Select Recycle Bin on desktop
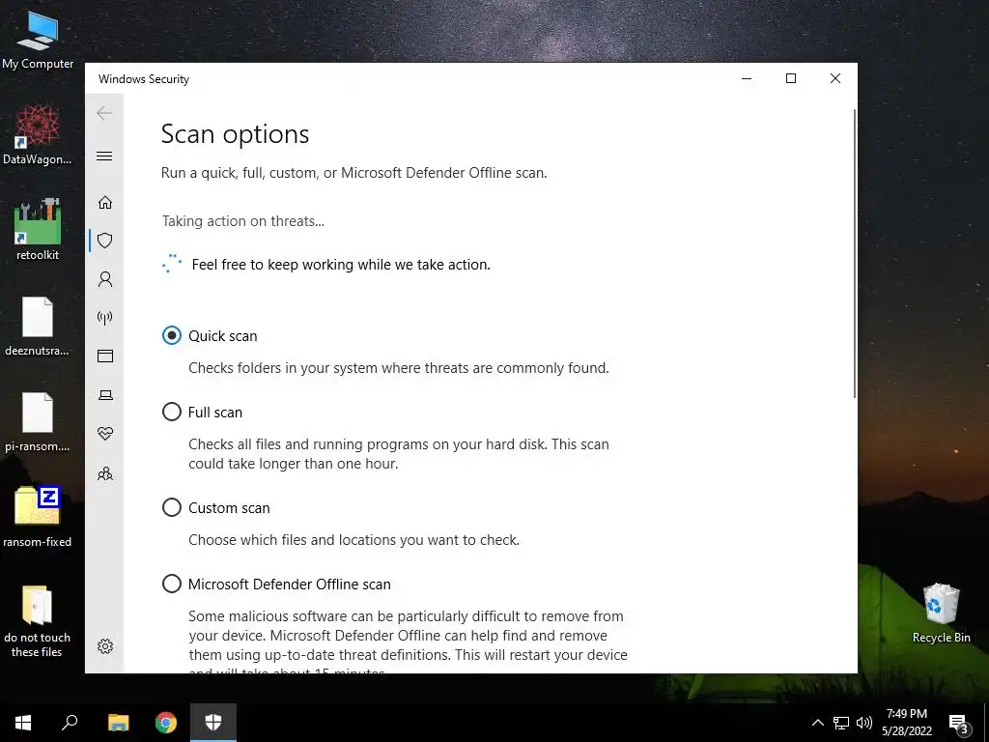Screen dimensions: 989x742 coord(941,613)
